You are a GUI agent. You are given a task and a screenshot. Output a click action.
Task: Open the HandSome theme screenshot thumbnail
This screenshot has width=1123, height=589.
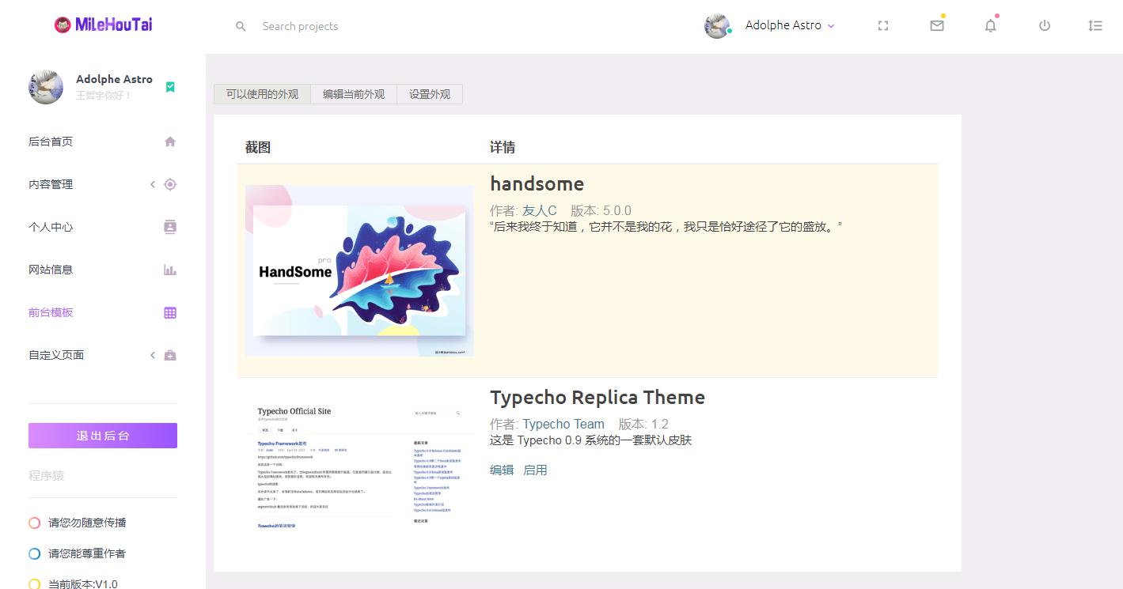[x=359, y=270]
